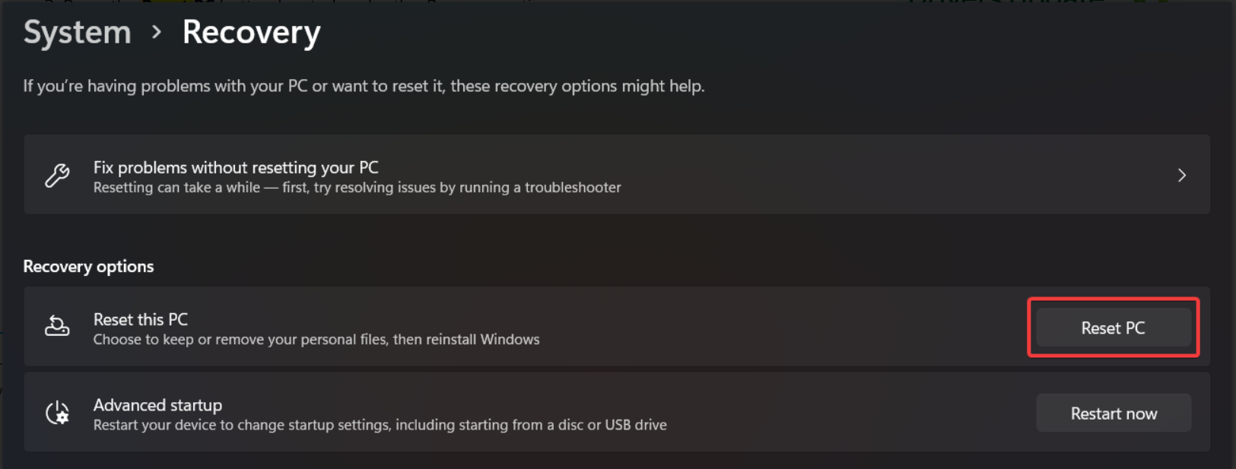The image size is (1236, 469).
Task: Click empty space in the Advanced startup card
Action: coord(837,413)
